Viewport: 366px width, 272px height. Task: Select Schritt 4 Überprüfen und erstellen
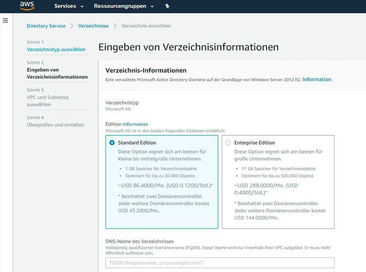tap(57, 124)
